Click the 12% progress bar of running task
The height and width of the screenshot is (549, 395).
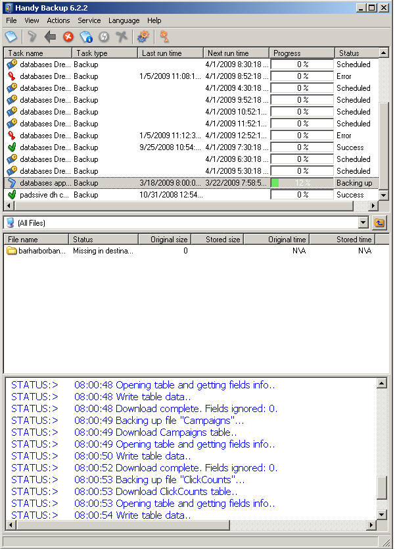(302, 183)
